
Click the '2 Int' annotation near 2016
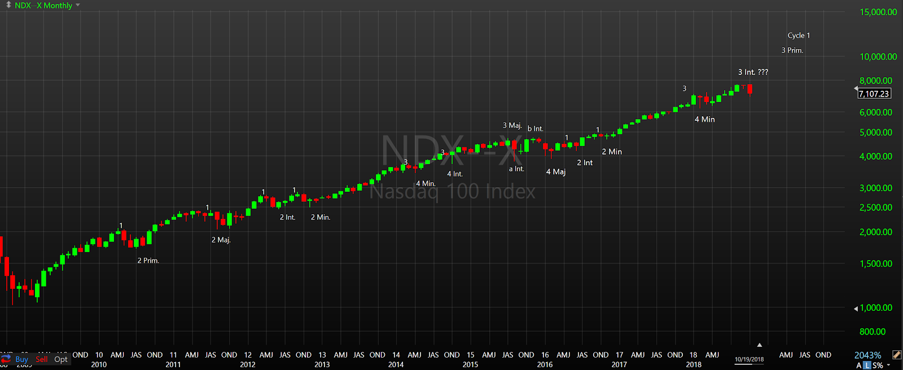click(585, 162)
